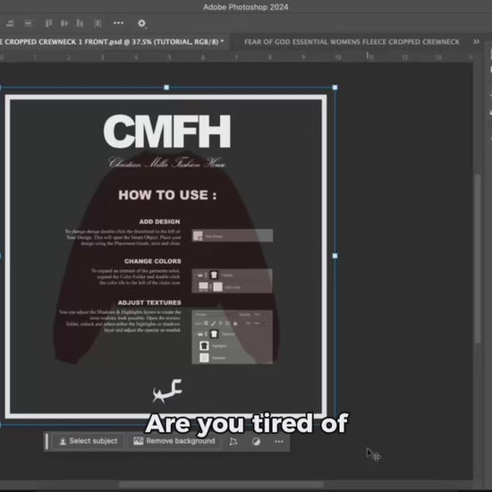Click the distribute vertically options bar icon
Viewport: 492px width, 492px height.
pyautogui.click(x=29, y=23)
